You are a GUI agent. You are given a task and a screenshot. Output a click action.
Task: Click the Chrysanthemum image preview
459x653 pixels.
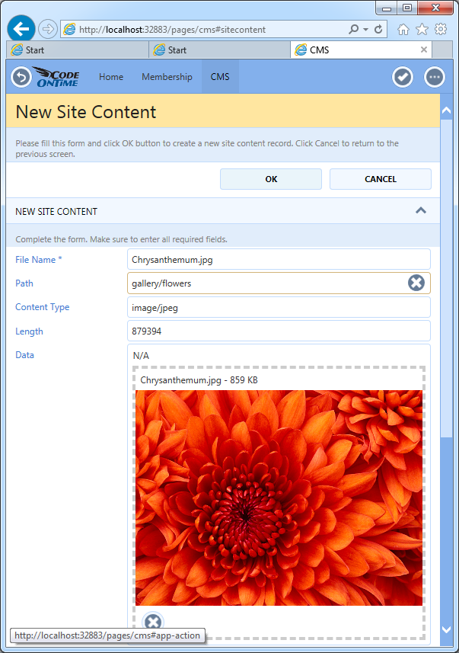[x=279, y=498]
